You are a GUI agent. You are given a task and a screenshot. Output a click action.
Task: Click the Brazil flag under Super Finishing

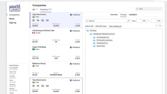pos(34,49)
